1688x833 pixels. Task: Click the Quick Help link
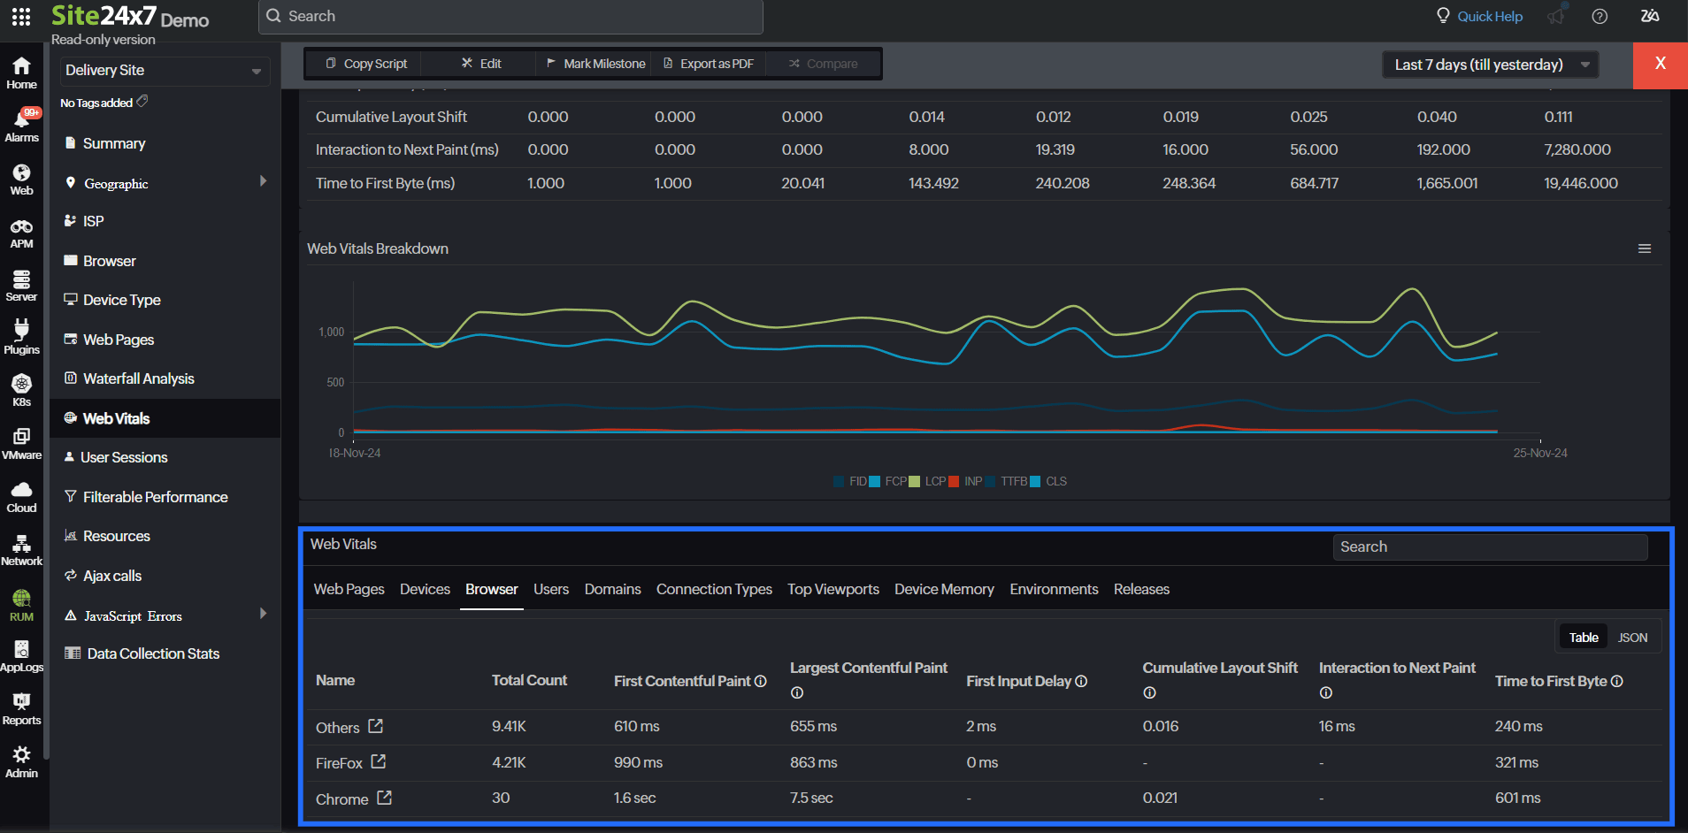(1489, 16)
